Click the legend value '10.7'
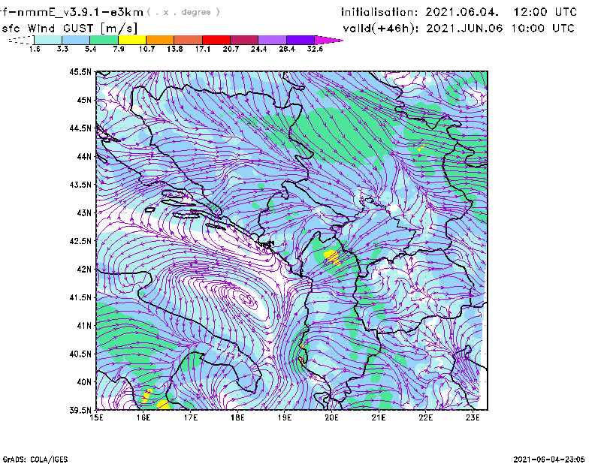The width and height of the screenshot is (601, 464). pos(146,49)
